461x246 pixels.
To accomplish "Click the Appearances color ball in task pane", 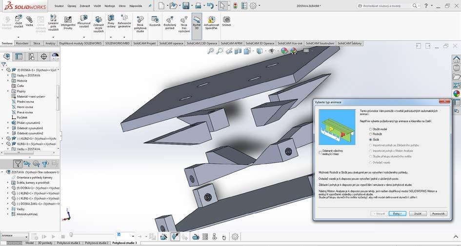I will pos(456,94).
